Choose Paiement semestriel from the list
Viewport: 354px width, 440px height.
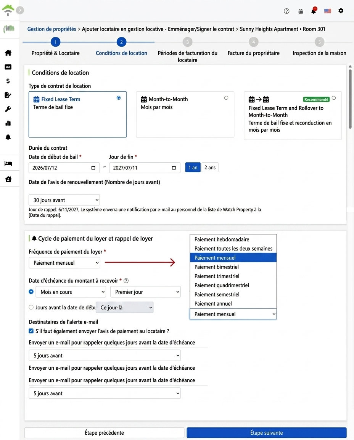pos(233,294)
